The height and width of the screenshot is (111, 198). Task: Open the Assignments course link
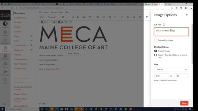coord(20,18)
